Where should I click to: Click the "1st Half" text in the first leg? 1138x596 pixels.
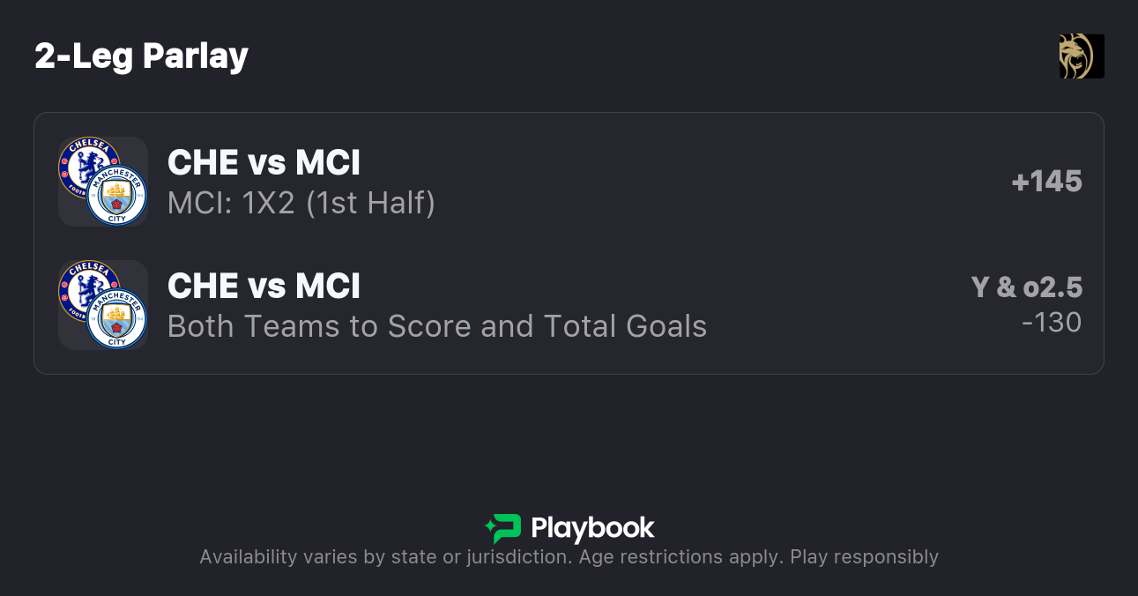click(382, 204)
